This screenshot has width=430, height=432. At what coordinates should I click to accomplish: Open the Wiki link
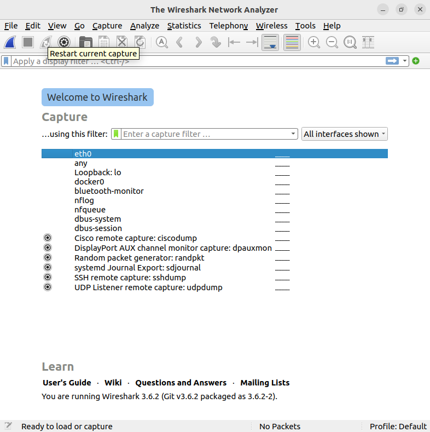(x=113, y=383)
